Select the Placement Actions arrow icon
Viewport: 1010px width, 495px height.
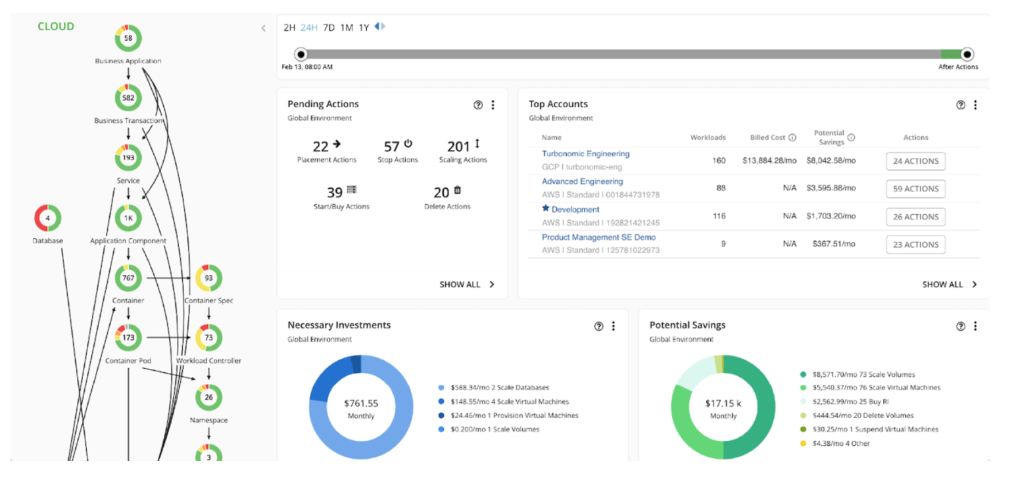337,146
